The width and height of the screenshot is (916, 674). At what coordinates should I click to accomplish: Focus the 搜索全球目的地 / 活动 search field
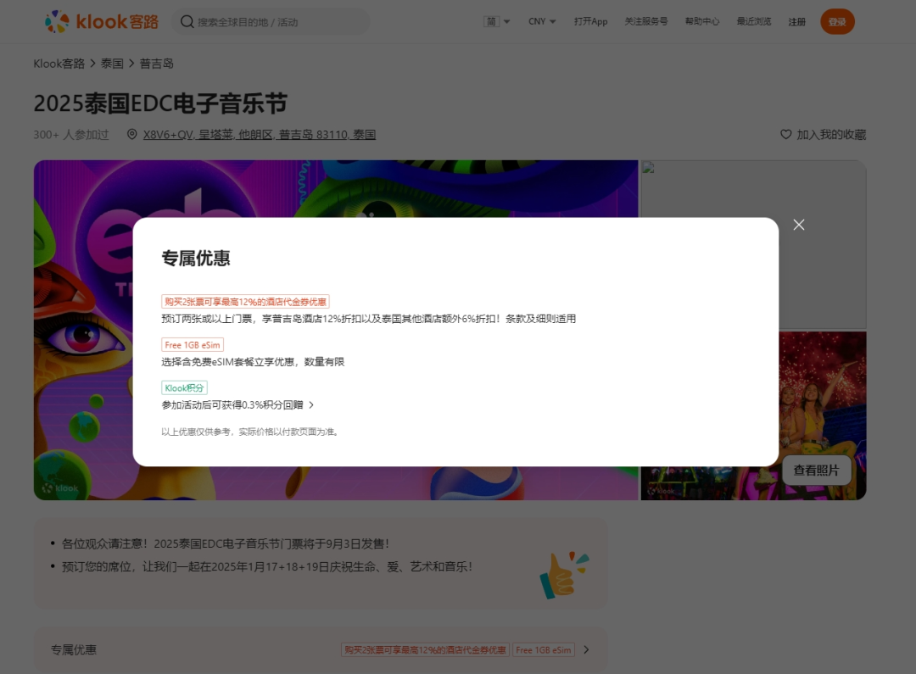pos(271,21)
